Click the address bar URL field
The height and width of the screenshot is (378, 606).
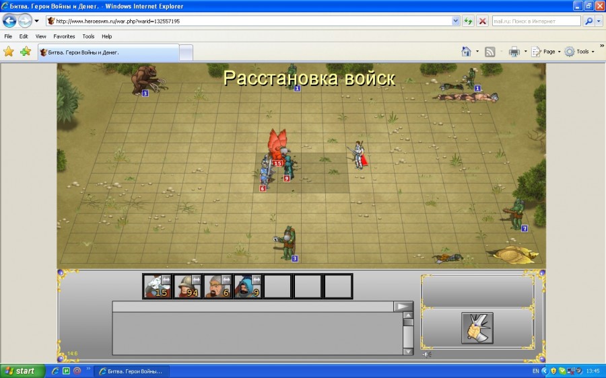[x=249, y=22]
